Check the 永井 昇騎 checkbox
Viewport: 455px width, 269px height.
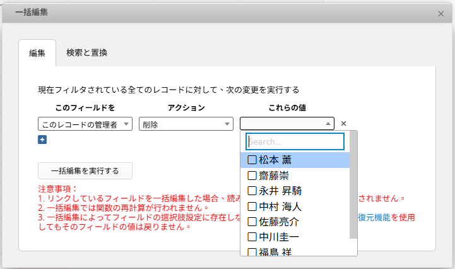pos(252,191)
